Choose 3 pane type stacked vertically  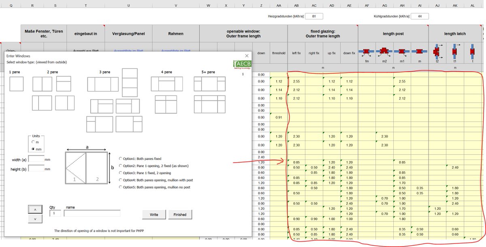tap(130, 82)
